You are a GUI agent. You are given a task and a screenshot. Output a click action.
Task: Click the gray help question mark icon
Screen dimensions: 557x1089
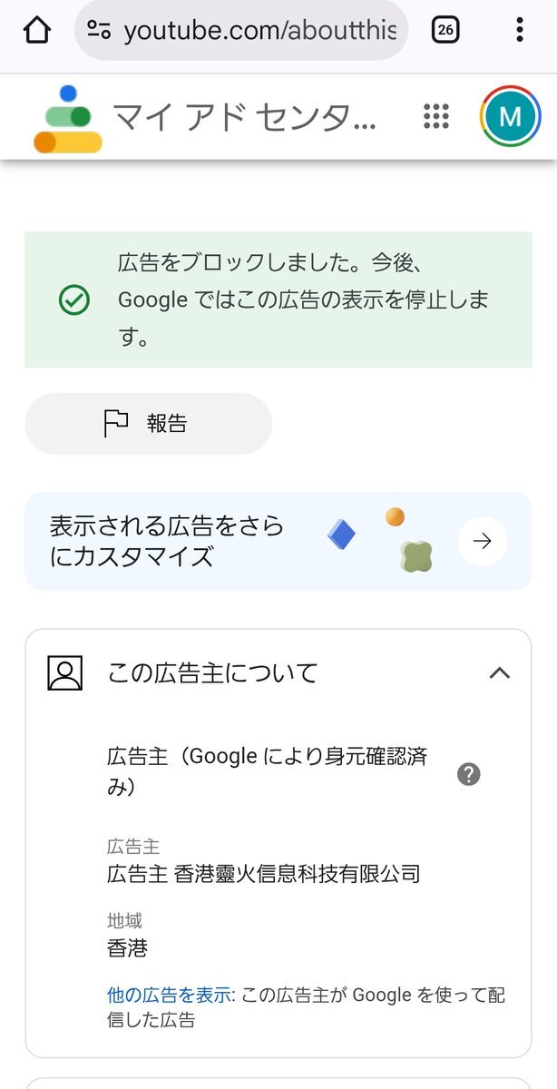point(469,774)
